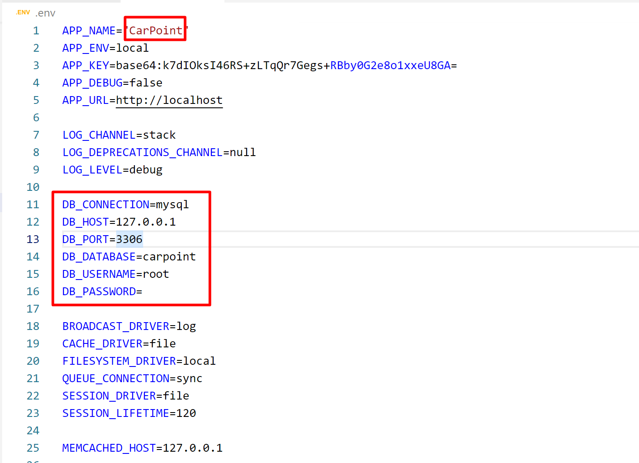Place cursor on the 3306 port value
The width and height of the screenshot is (639, 463).
point(129,240)
